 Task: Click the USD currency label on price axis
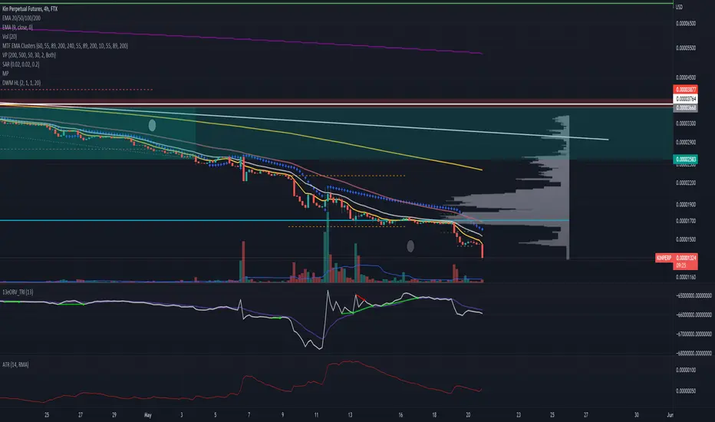click(679, 7)
